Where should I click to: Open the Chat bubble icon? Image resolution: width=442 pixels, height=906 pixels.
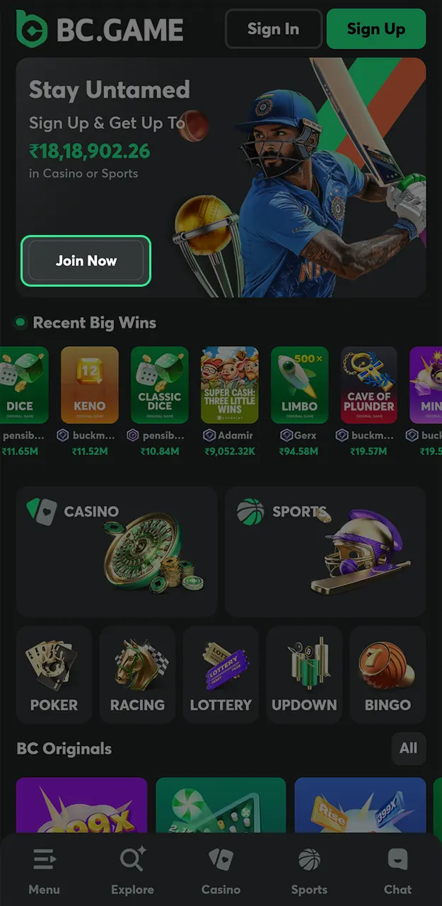point(397,860)
